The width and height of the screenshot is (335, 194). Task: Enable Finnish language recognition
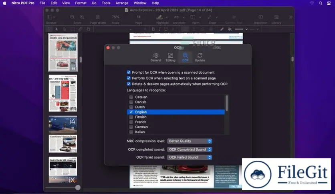click(131, 117)
